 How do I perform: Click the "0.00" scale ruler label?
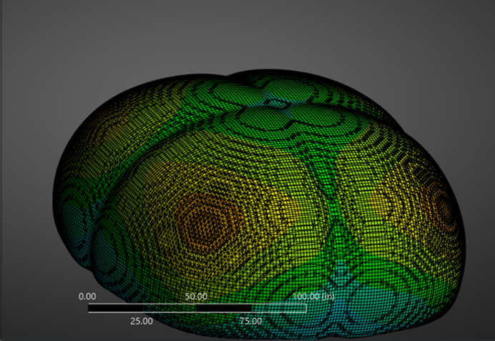[87, 297]
